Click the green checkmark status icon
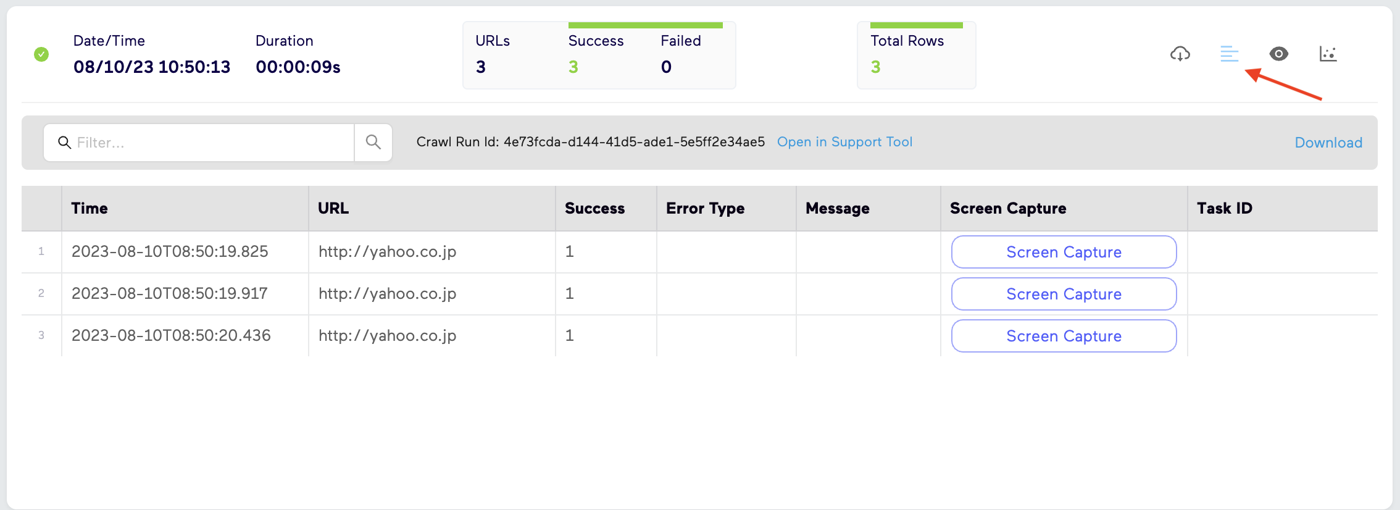The height and width of the screenshot is (510, 1400). pos(41,54)
